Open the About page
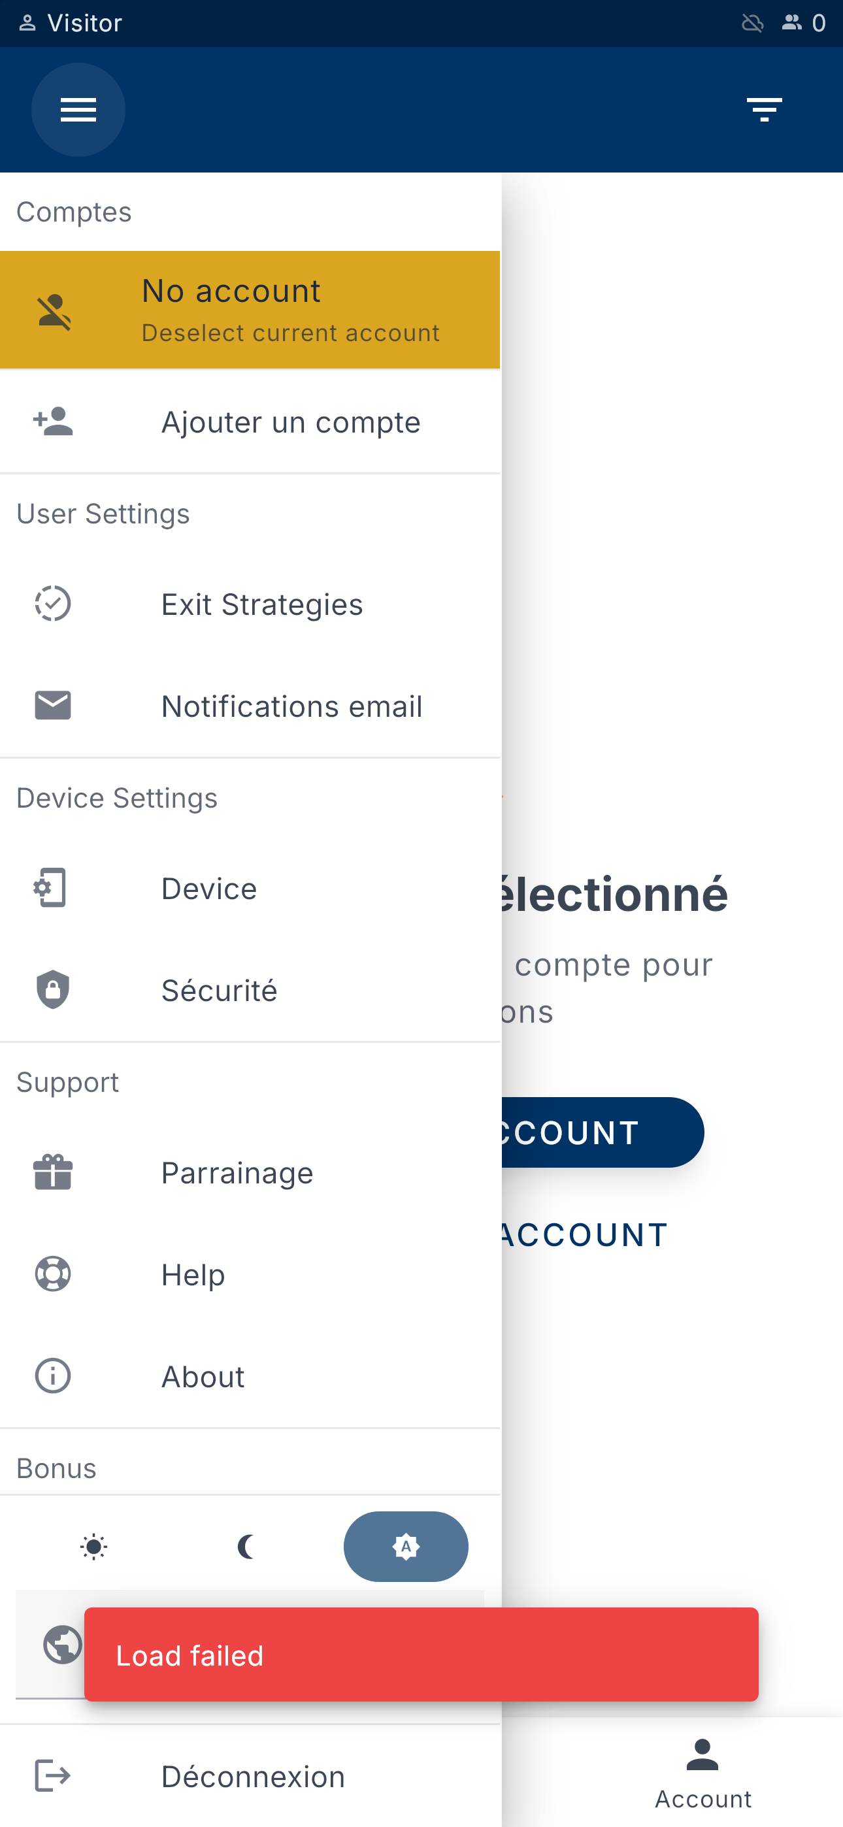843x1827 pixels. tap(250, 1376)
